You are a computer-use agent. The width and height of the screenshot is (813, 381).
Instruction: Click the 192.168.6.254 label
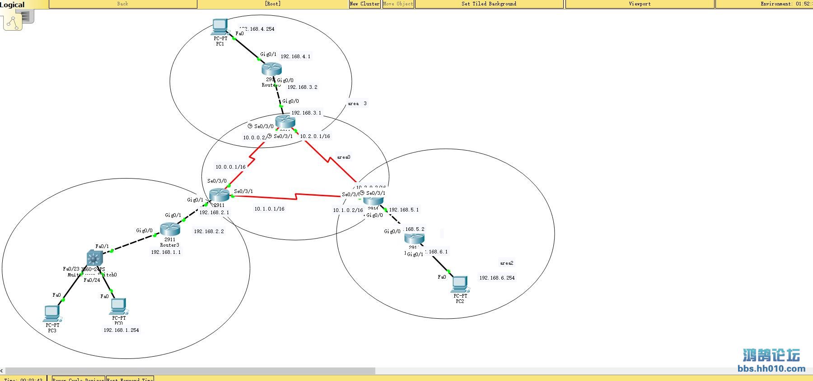click(x=497, y=278)
